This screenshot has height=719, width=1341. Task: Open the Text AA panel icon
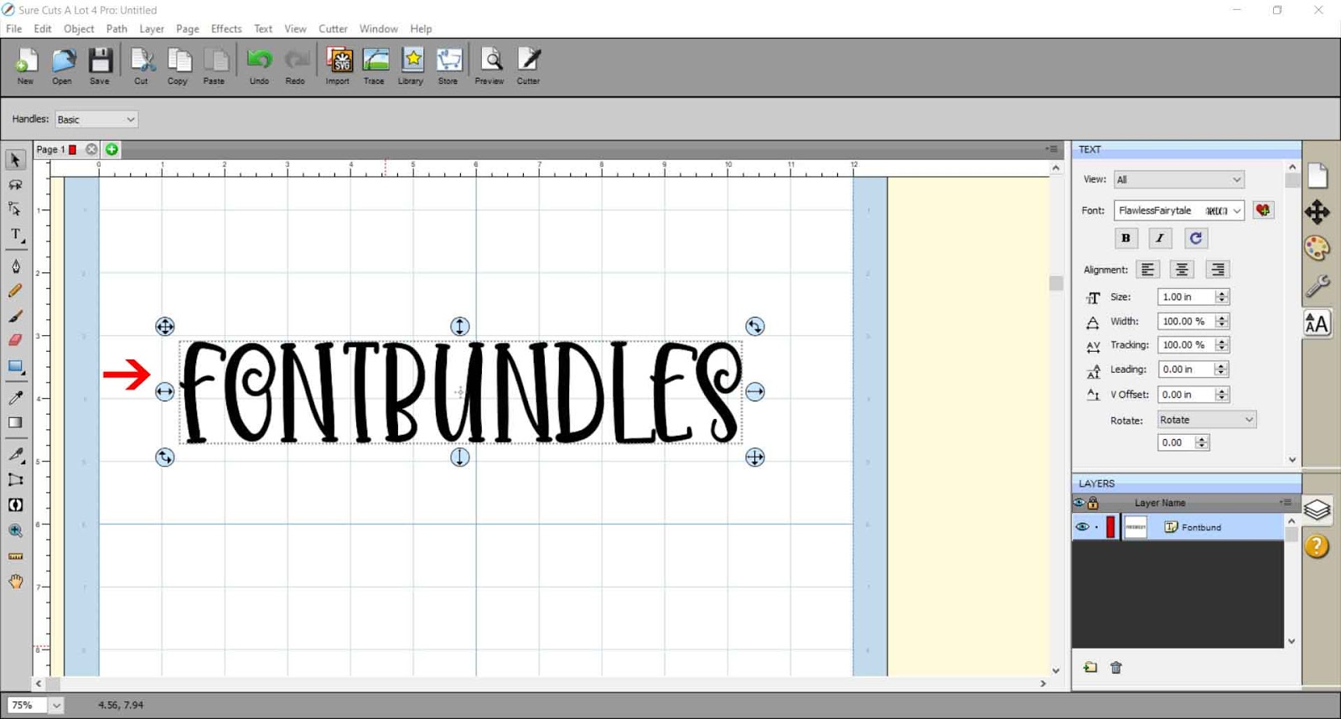point(1317,323)
